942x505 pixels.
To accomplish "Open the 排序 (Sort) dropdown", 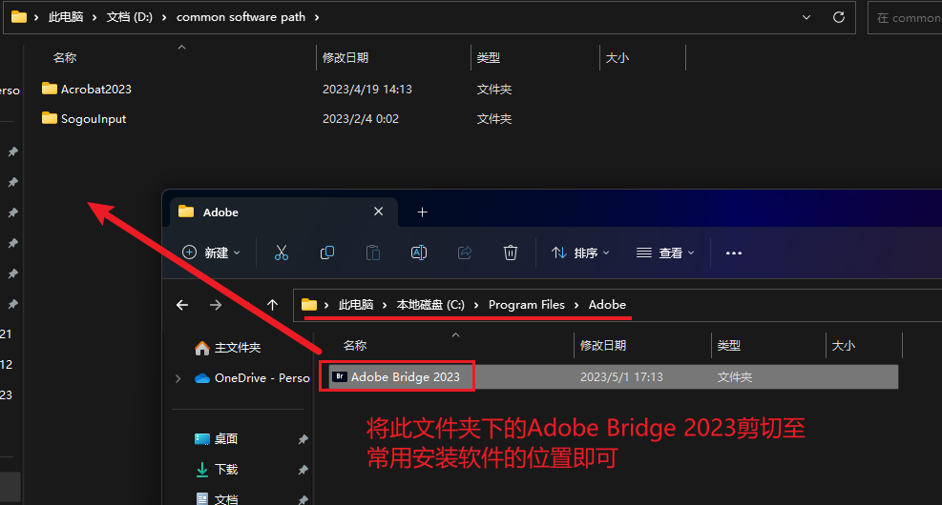I will tap(580, 252).
